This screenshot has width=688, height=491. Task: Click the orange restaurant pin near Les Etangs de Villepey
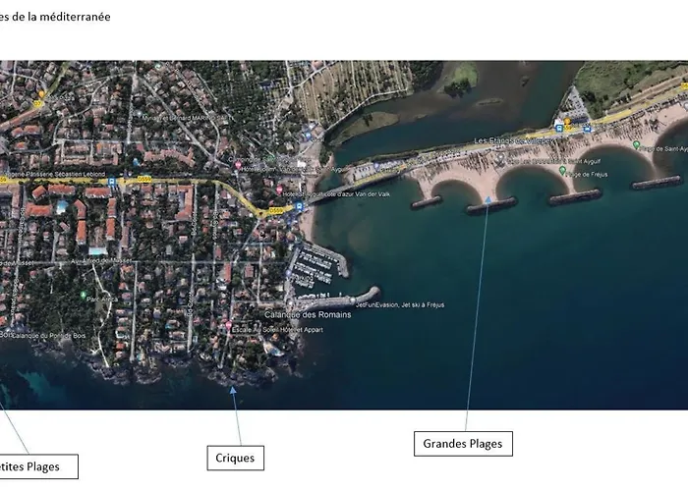point(567,121)
